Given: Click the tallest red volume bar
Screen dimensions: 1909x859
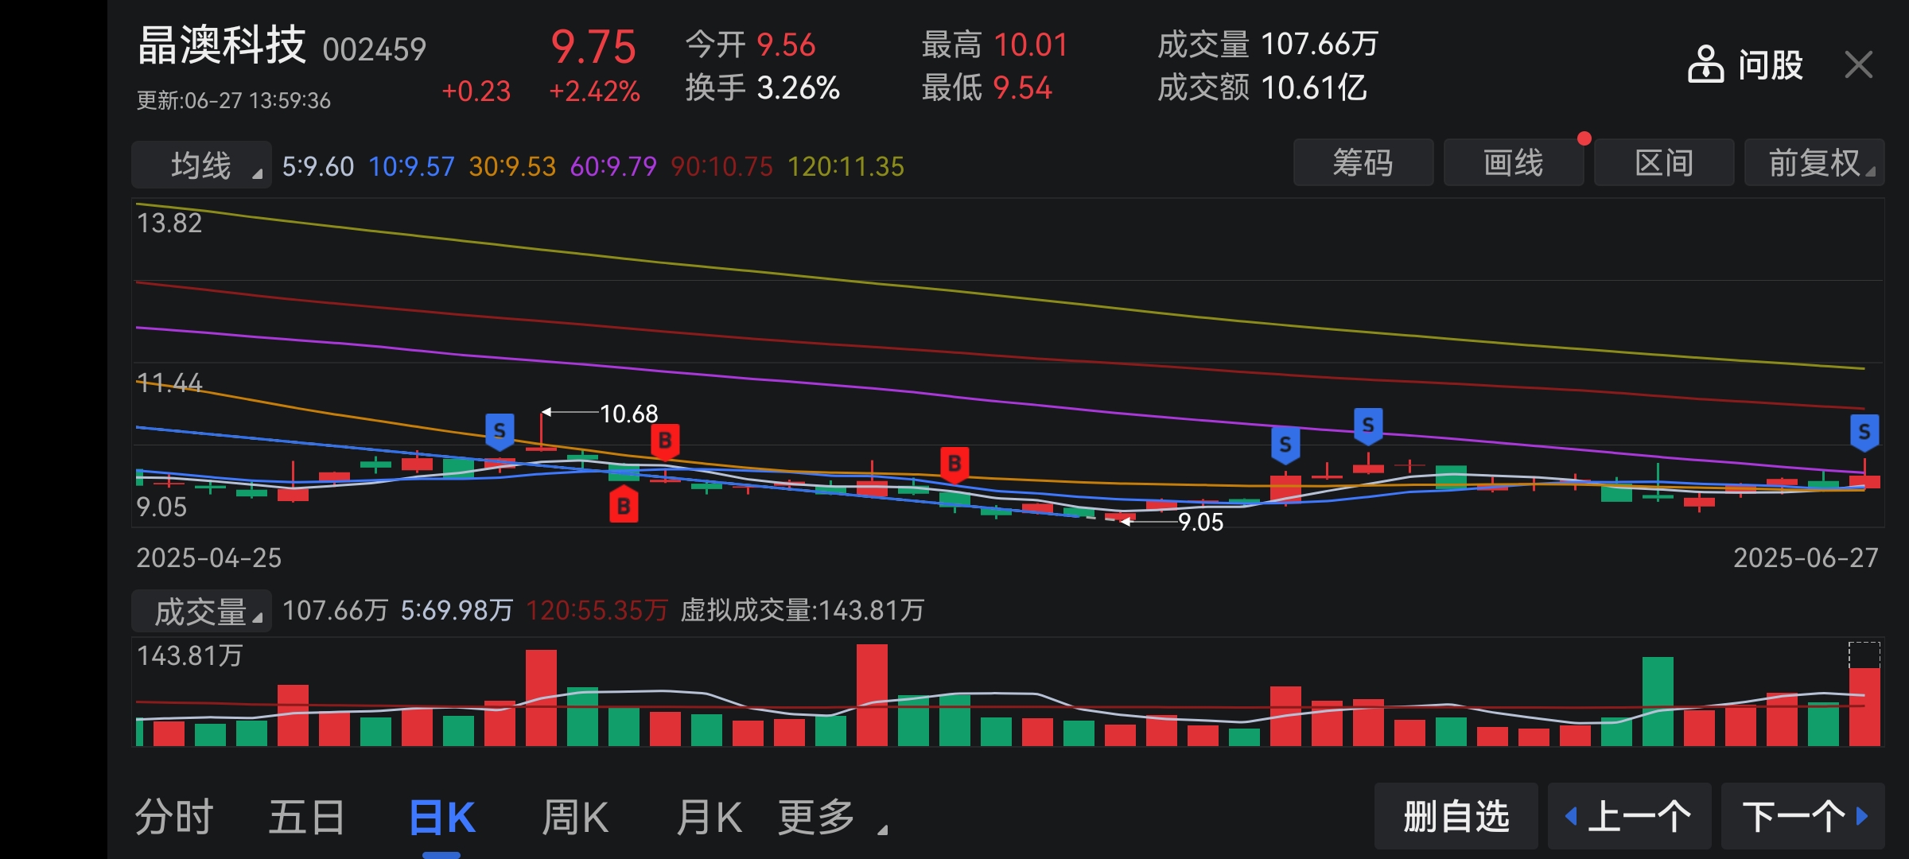Looking at the screenshot, I should coord(872,695).
